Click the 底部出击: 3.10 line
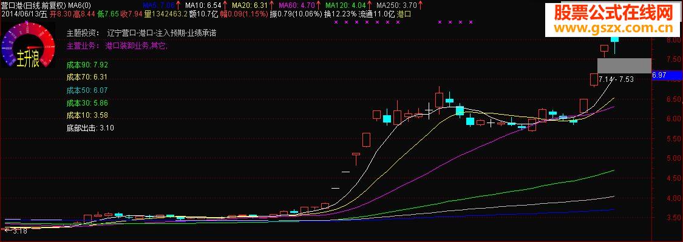This screenshot has height=242, width=683. [x=90, y=129]
